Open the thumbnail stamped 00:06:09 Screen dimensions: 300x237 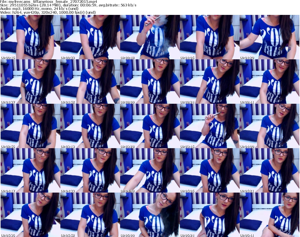(x=150, y=215)
